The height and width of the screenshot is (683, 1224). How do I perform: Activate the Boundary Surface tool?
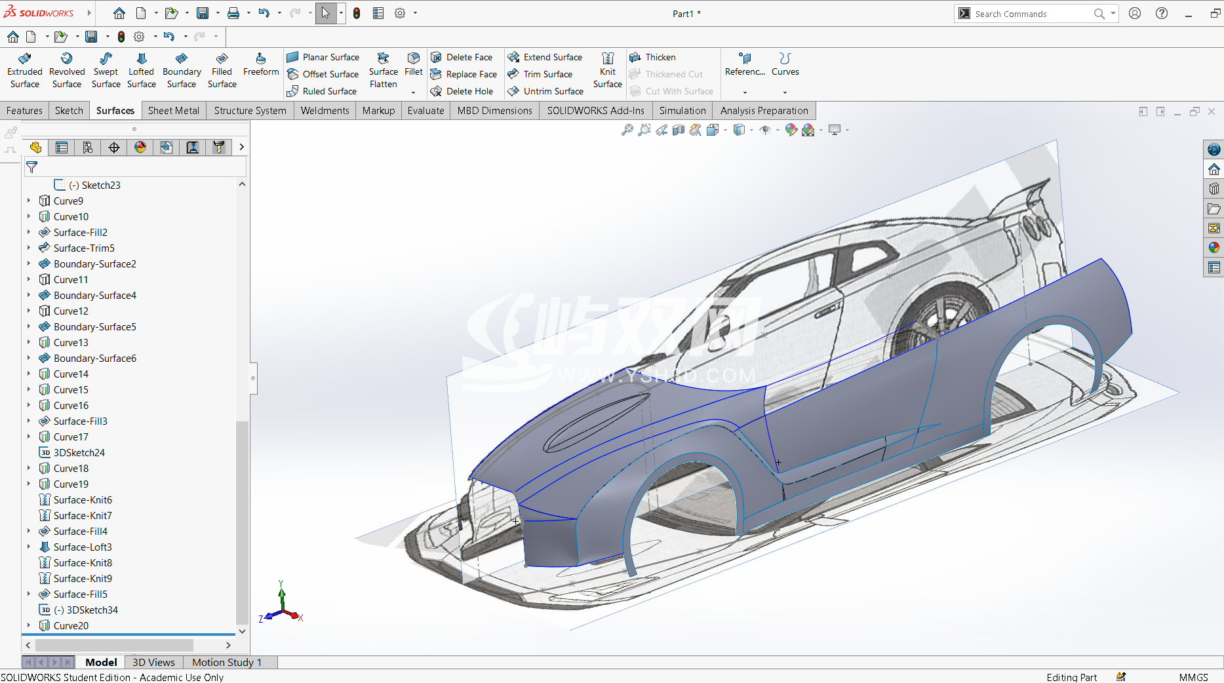coord(182,70)
